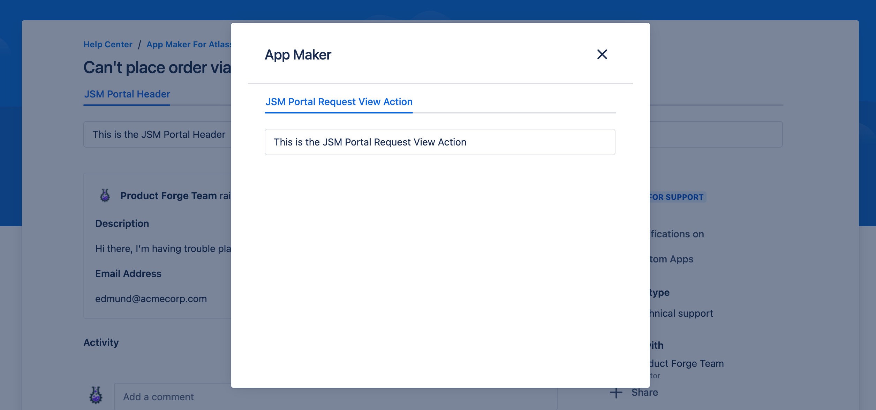Screen dimensions: 876x410
Task: Click the 'Can't place order via' page title
Action: click(157, 68)
